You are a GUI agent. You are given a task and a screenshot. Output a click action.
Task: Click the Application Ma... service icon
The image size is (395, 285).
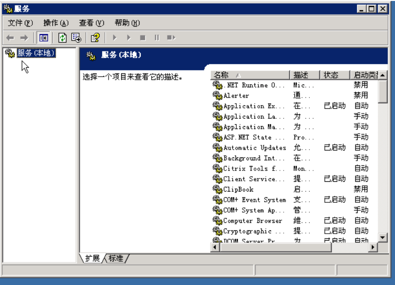coord(218,127)
